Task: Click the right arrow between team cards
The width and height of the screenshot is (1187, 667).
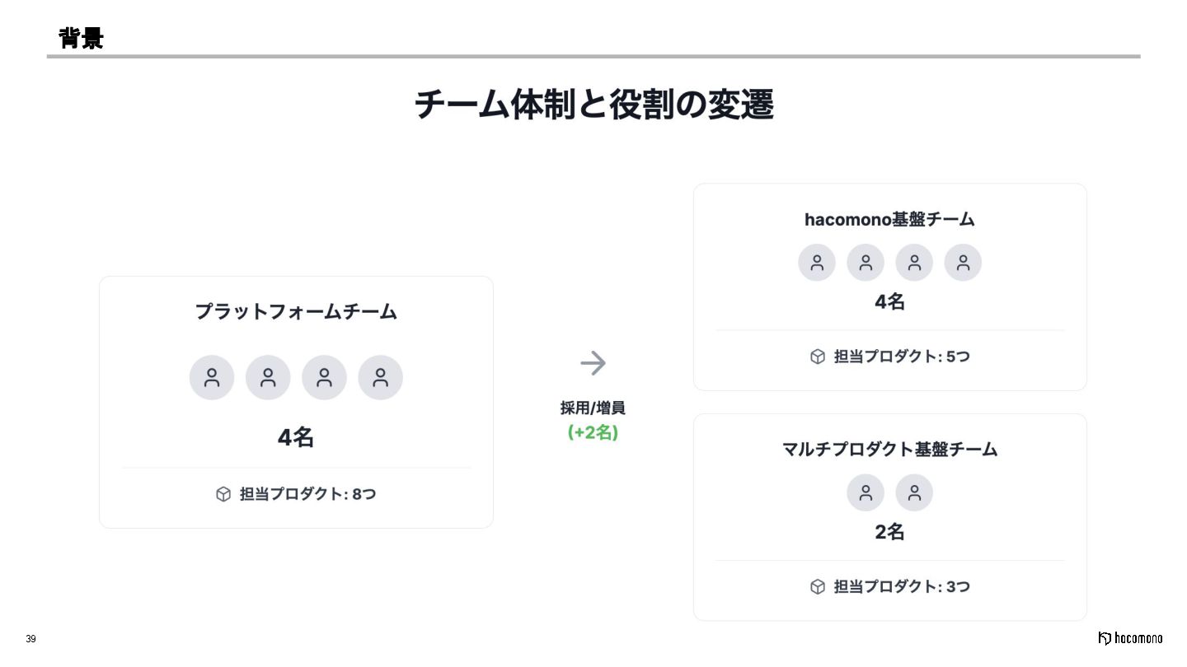Action: click(593, 362)
